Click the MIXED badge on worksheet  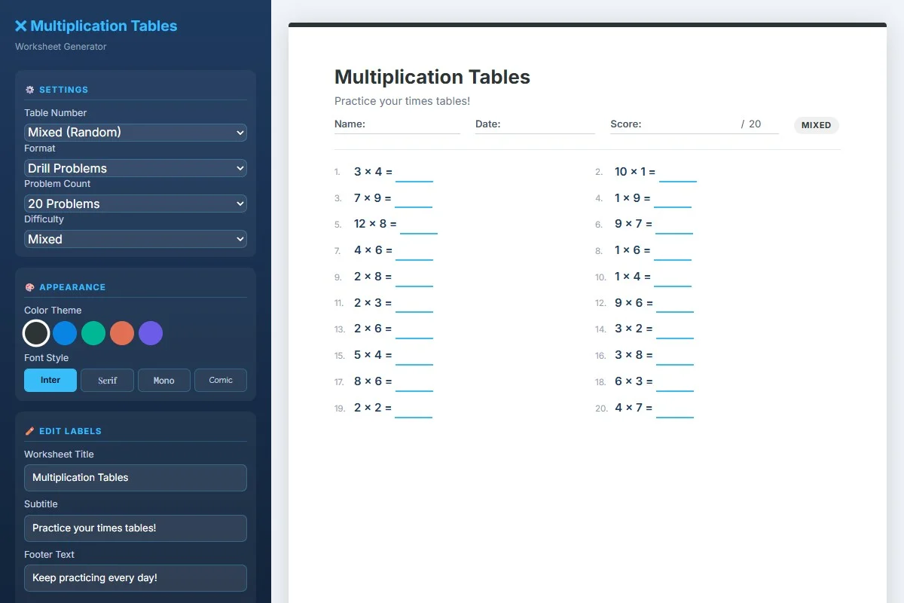[816, 125]
